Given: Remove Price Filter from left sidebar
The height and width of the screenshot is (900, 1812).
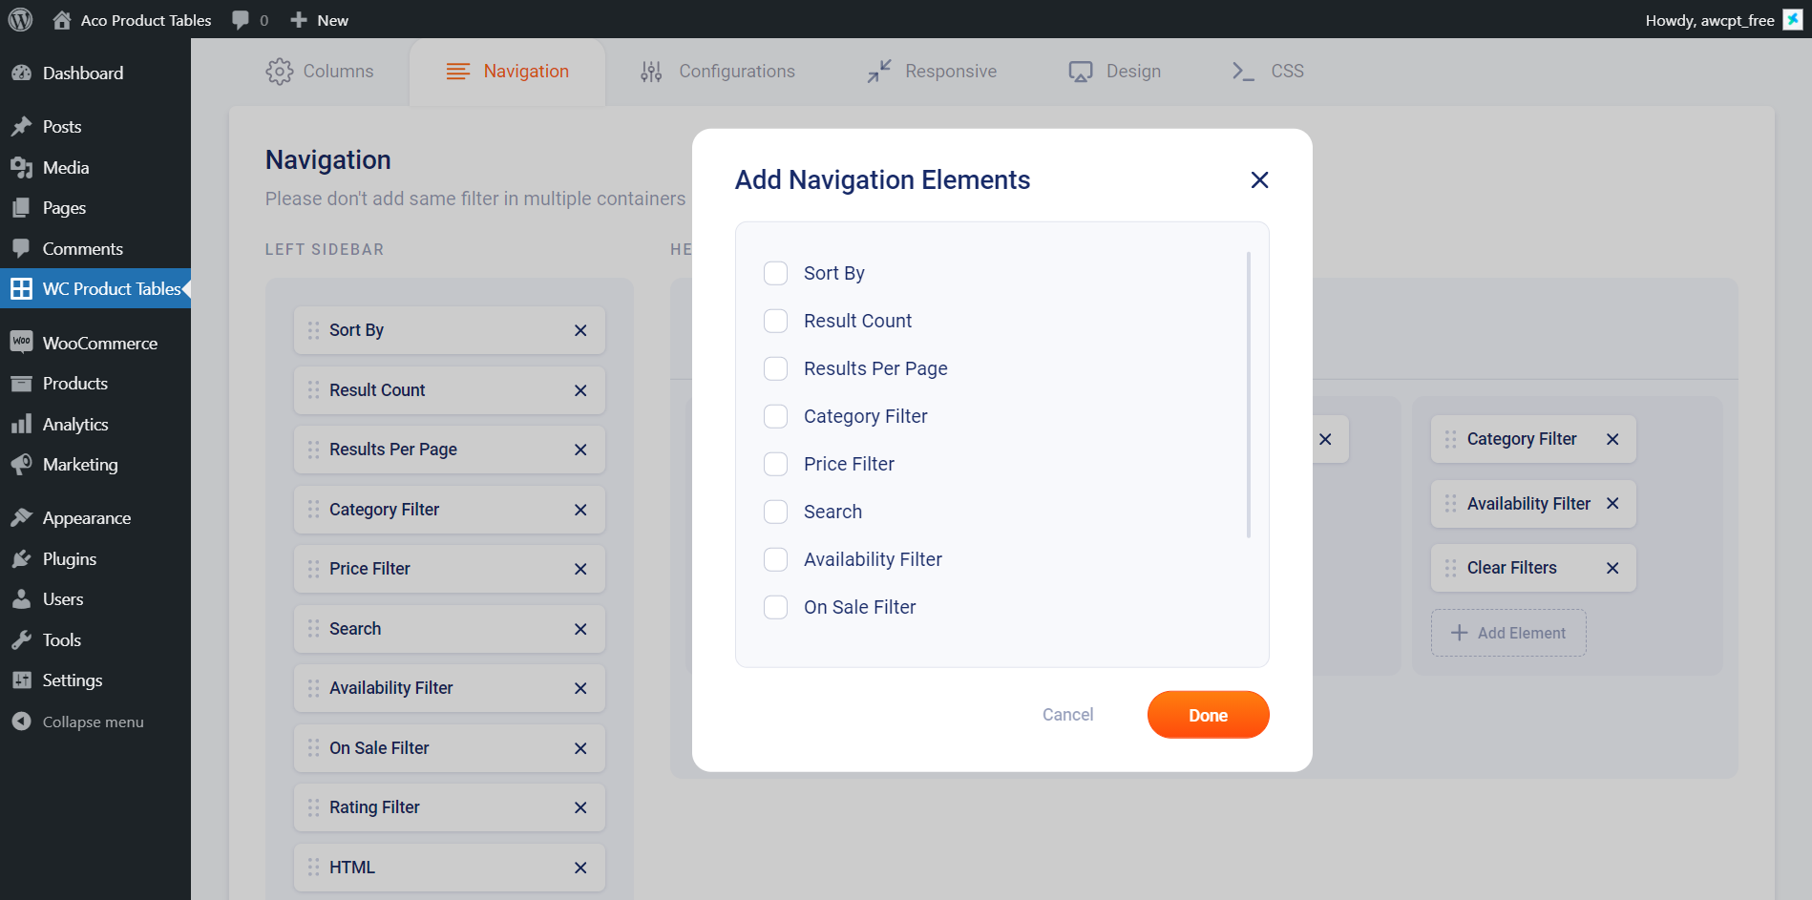Looking at the screenshot, I should [x=580, y=569].
